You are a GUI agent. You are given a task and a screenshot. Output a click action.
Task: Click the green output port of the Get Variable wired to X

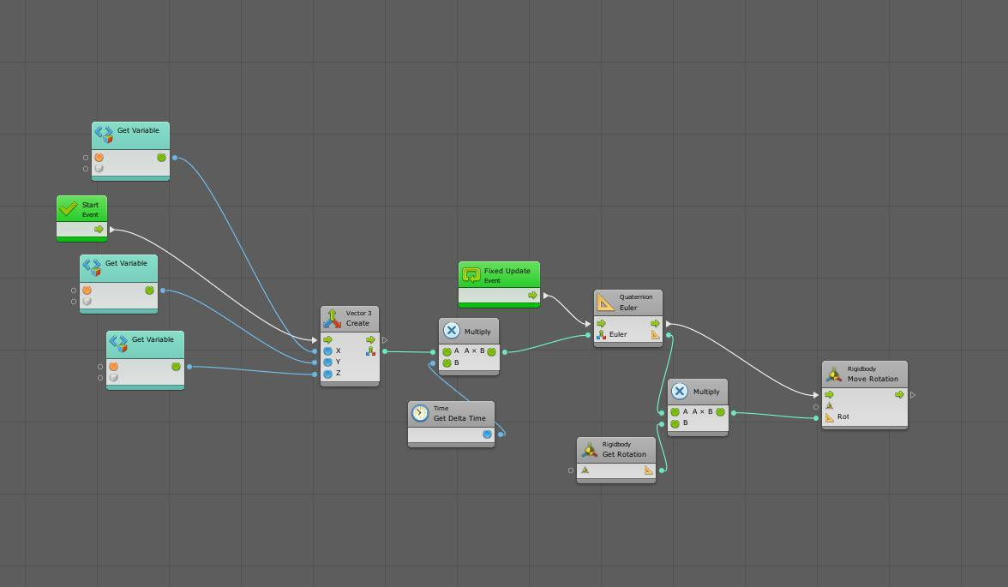pyautogui.click(x=161, y=158)
